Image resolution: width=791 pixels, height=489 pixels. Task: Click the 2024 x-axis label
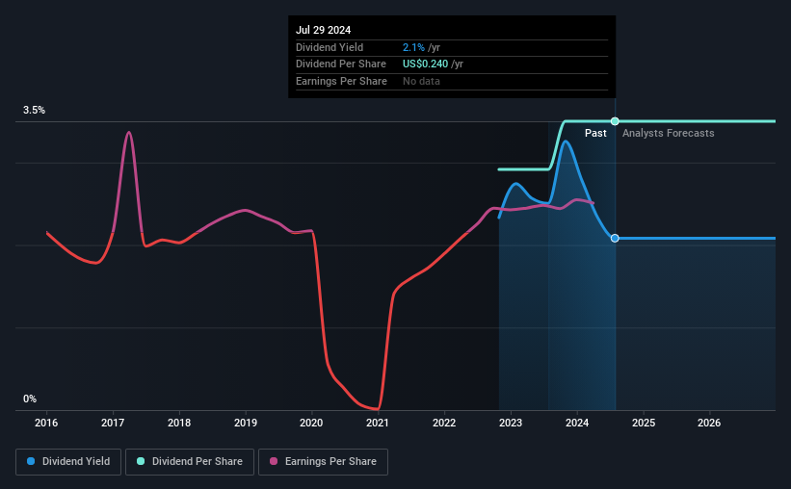coord(577,423)
